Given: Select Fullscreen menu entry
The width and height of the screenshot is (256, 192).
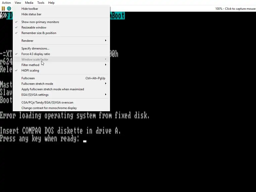Looking at the screenshot, I should click(61, 78).
